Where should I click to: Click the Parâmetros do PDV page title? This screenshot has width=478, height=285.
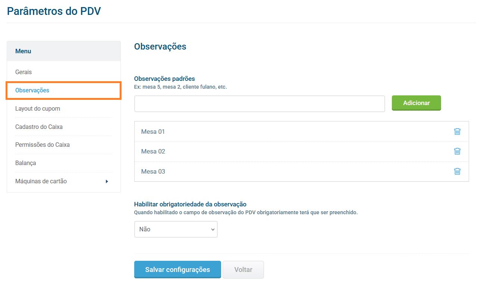[x=54, y=11]
